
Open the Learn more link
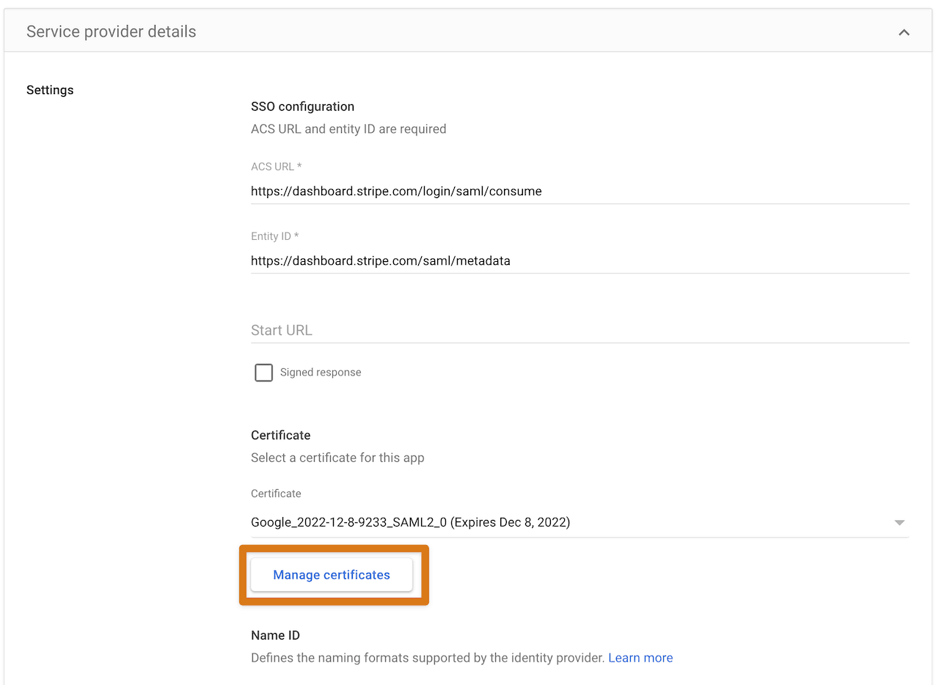[x=640, y=658]
